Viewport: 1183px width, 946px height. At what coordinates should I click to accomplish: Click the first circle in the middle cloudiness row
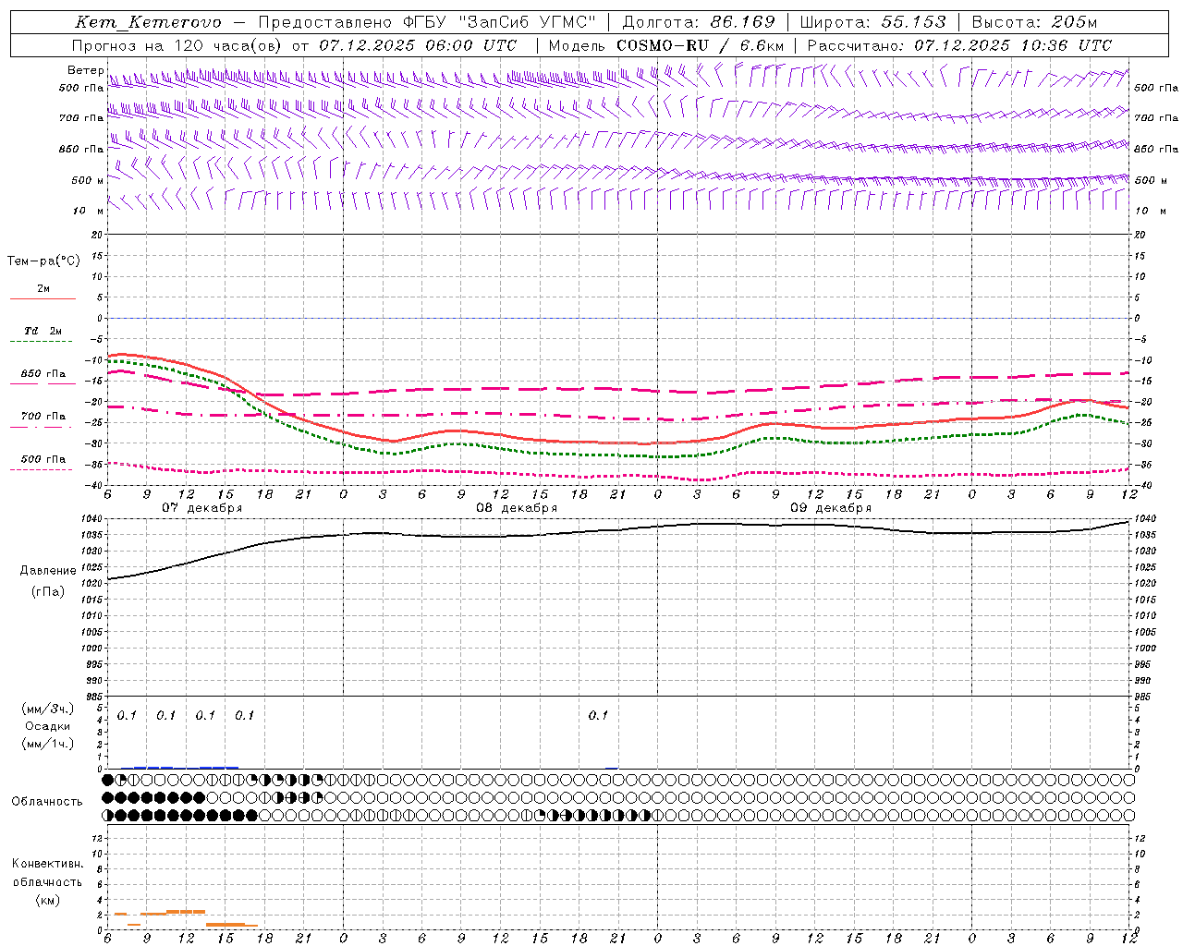108,797
